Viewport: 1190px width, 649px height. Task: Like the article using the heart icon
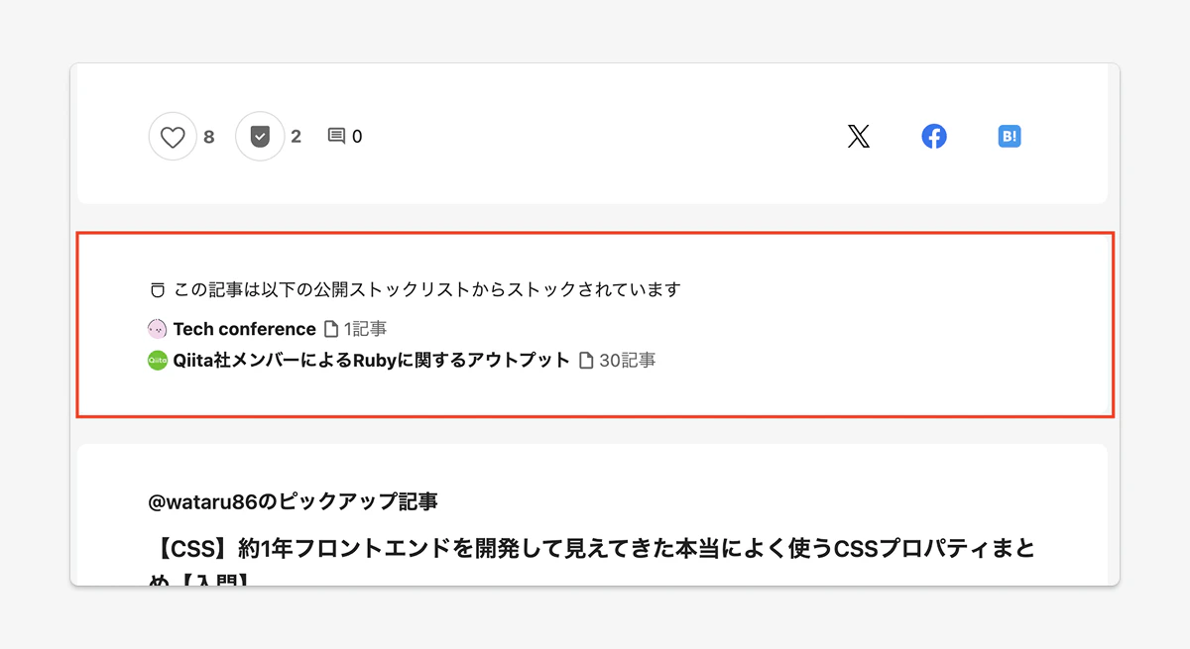(173, 136)
